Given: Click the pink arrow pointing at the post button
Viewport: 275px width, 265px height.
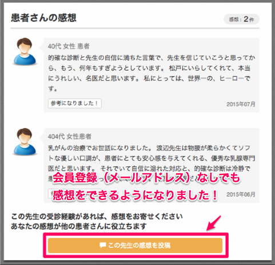Looking at the screenshot, I should 214,223.
